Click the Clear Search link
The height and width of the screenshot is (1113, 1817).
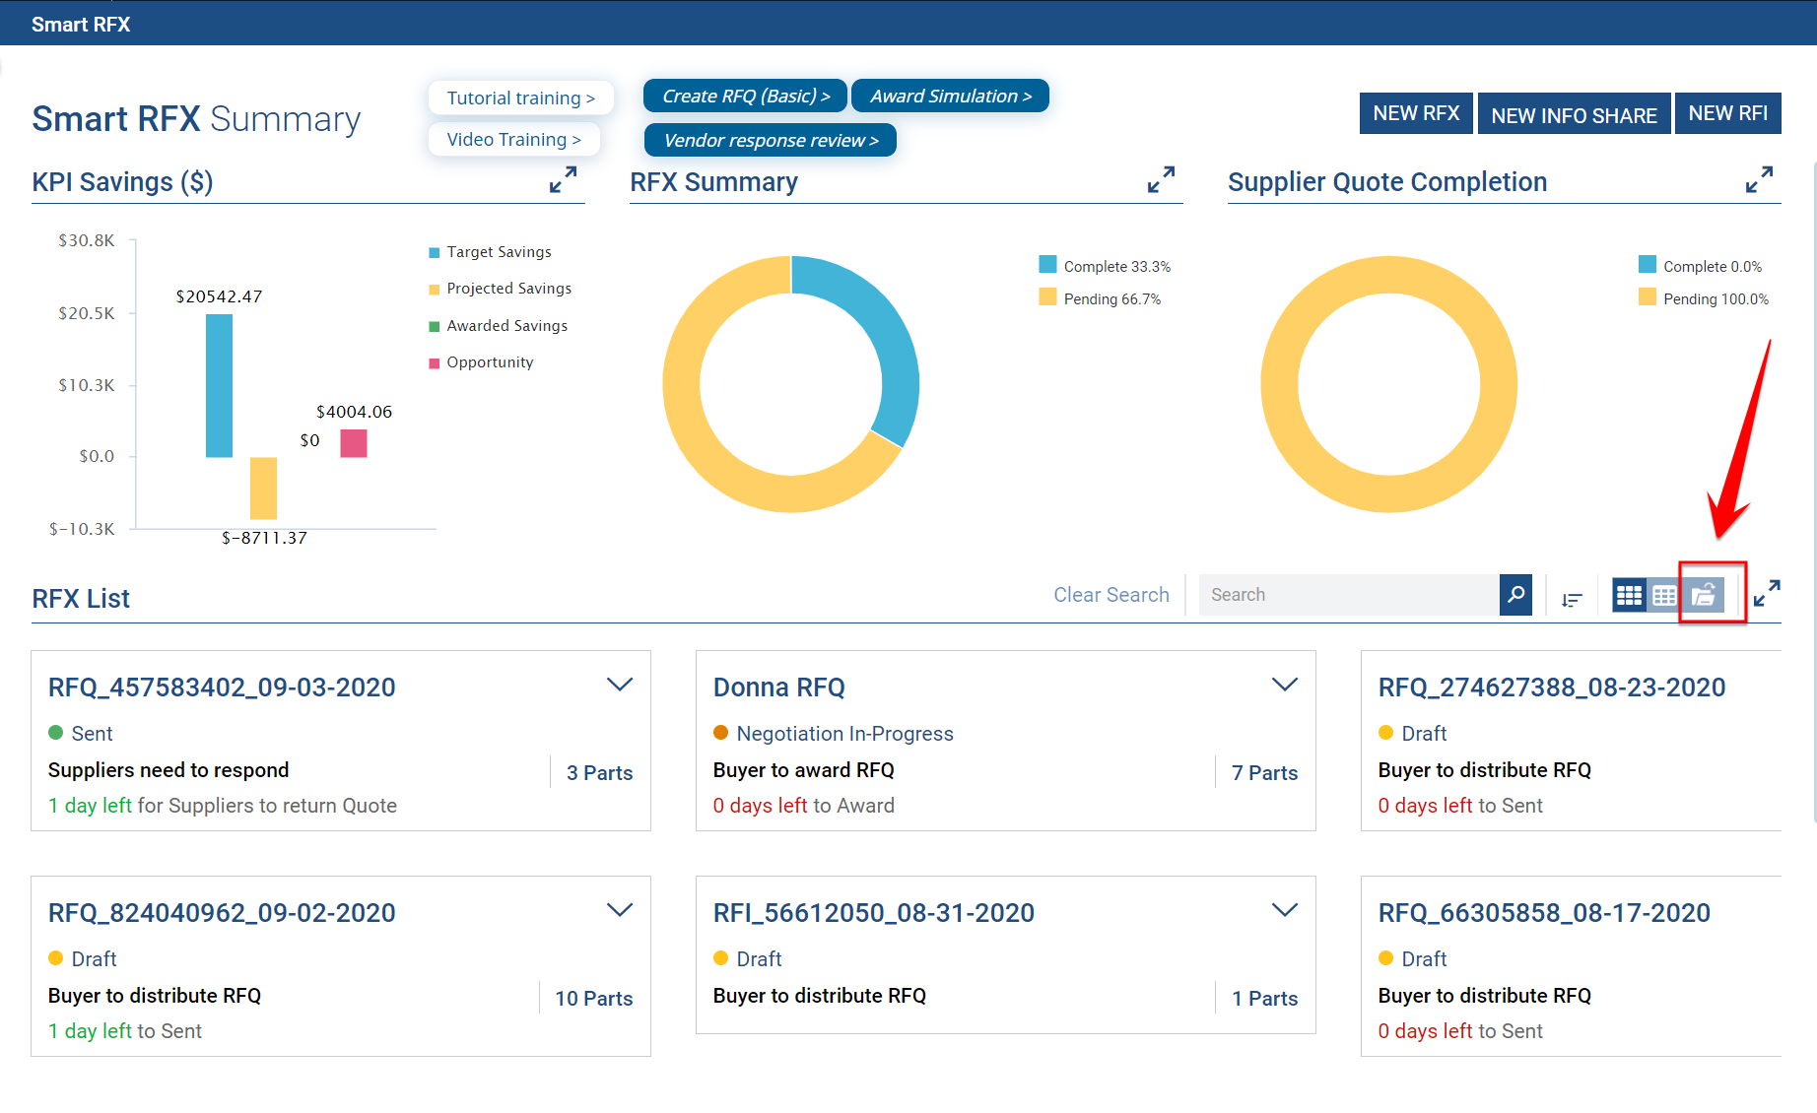[1110, 595]
